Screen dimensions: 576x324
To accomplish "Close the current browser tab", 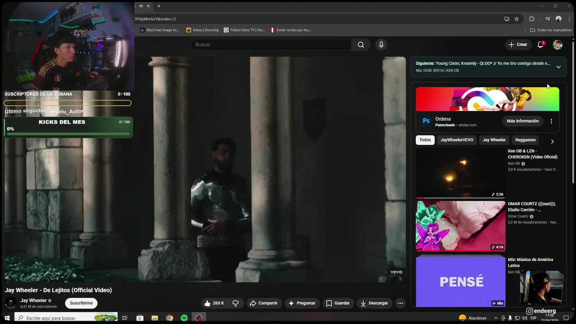I will (x=148, y=6).
